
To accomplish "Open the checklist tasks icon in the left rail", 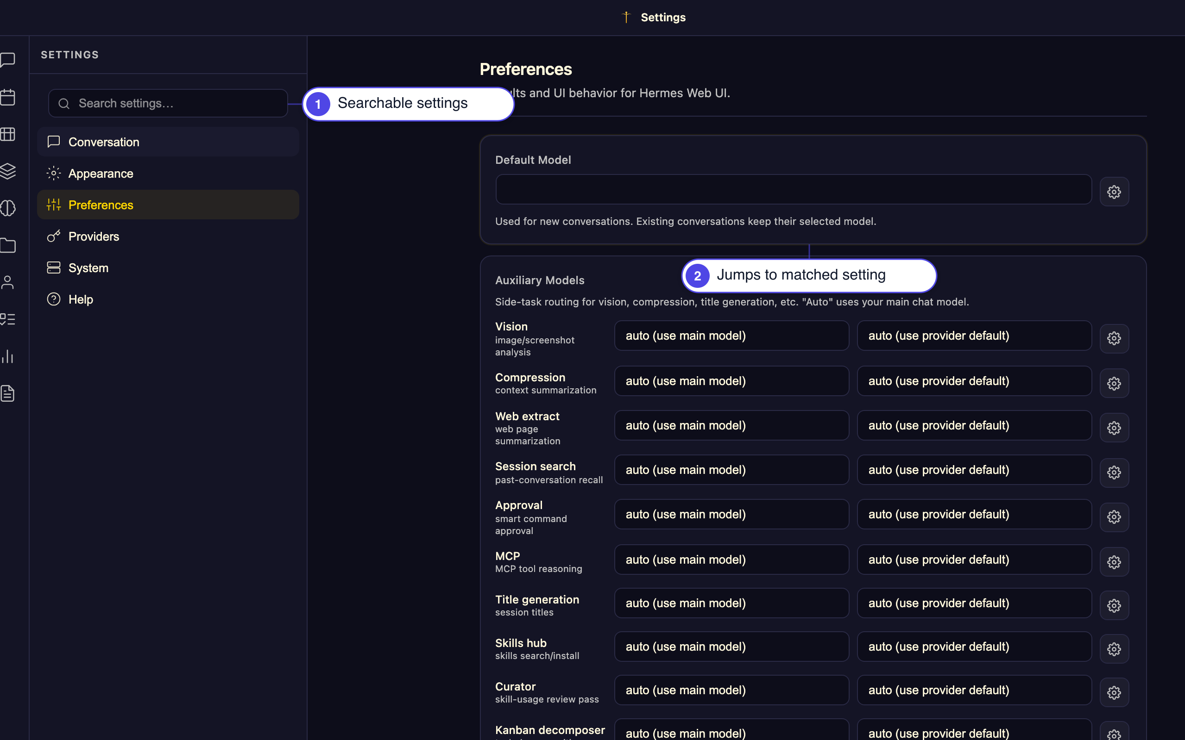I will (8, 319).
